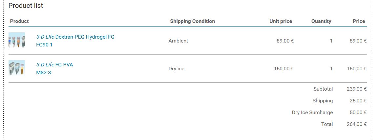Click the Shipping cost 25,00 €
380x140 pixels.
click(358, 101)
